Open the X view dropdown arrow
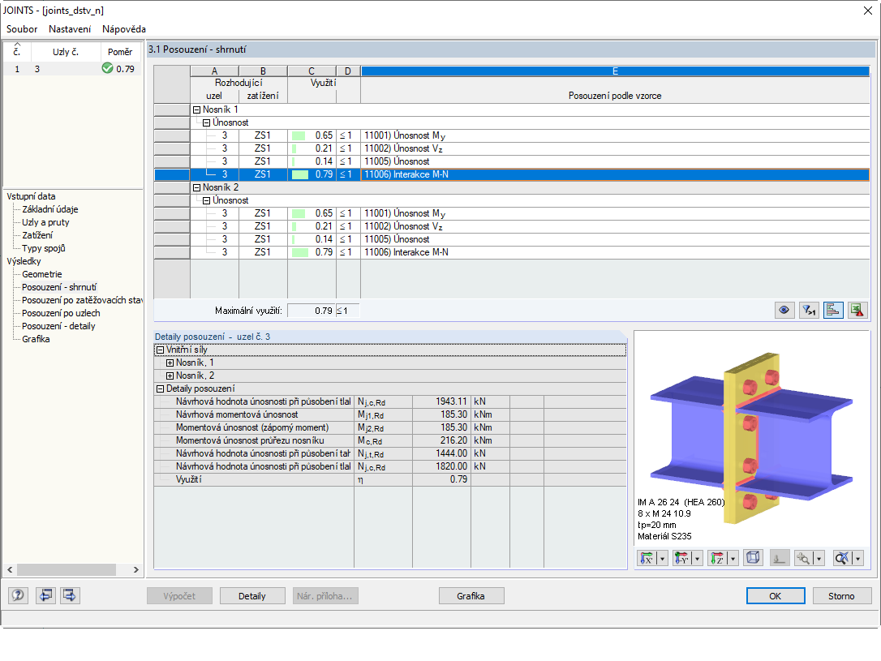Image resolution: width=881 pixels, height=661 pixels. pos(663,558)
